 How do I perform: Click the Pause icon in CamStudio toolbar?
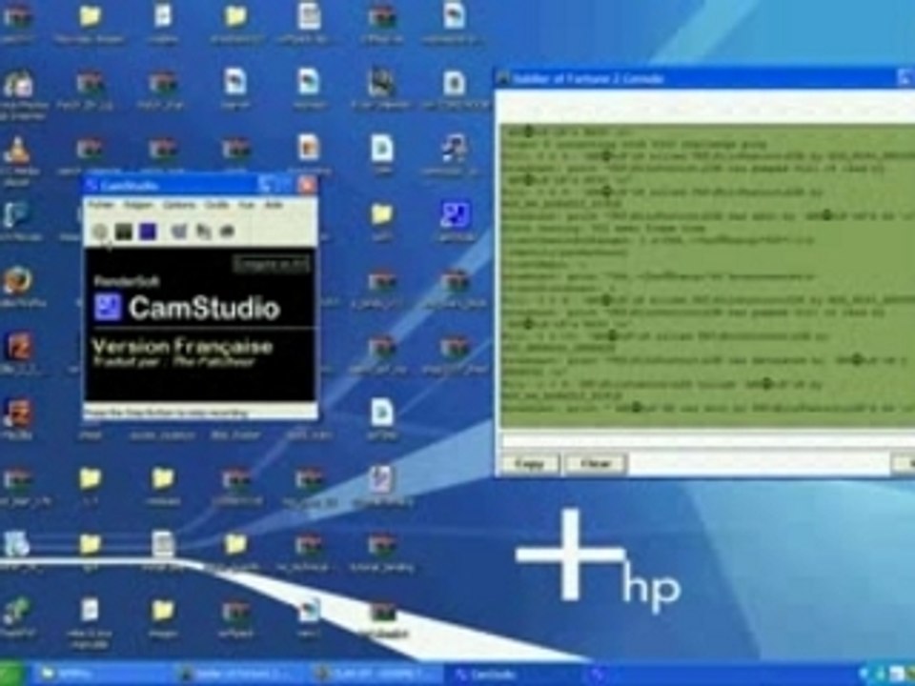(x=124, y=232)
